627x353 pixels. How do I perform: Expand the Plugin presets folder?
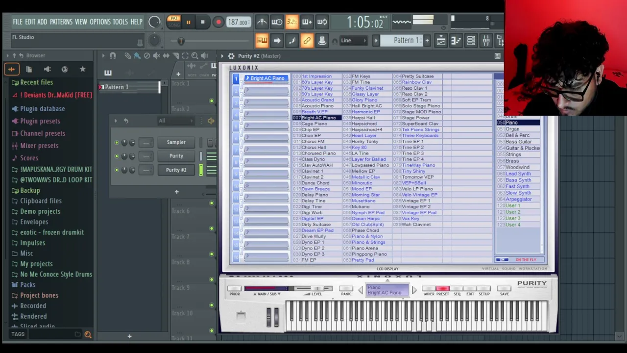[40, 121]
